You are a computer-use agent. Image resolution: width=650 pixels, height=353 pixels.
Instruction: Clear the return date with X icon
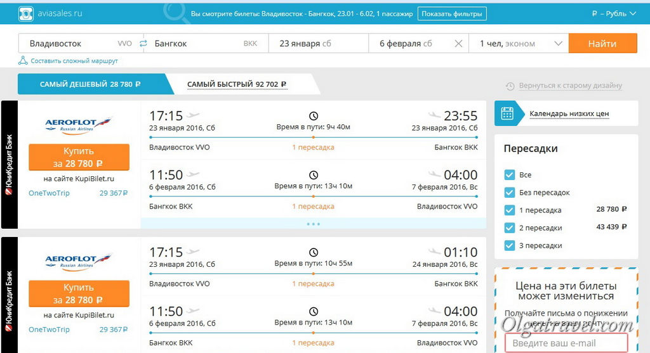(x=458, y=44)
